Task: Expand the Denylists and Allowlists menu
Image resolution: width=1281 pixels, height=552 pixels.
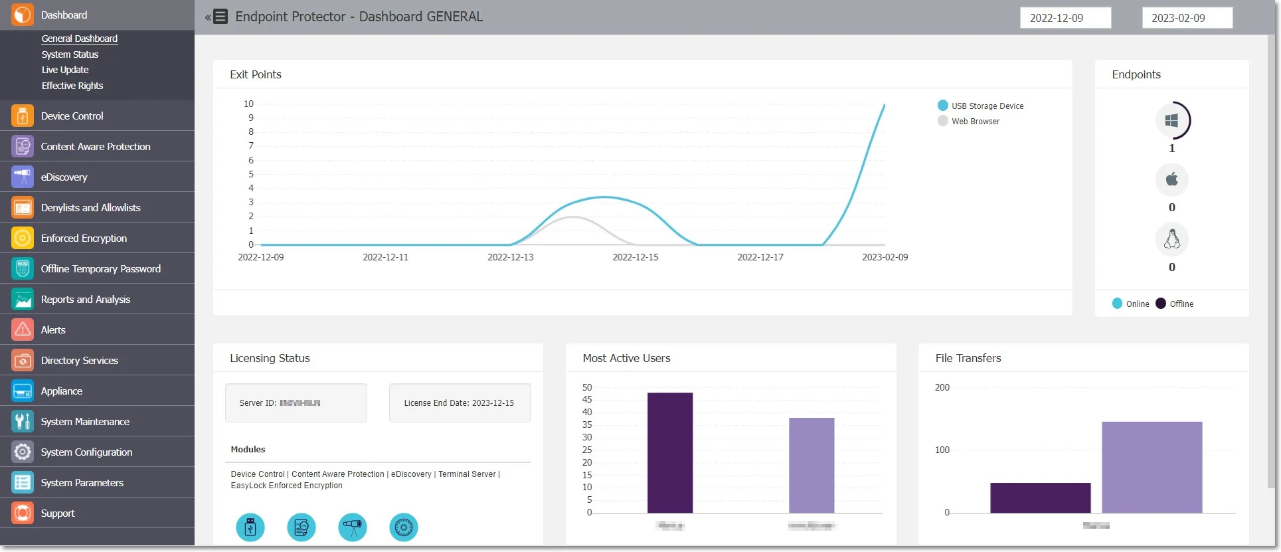Action: click(x=97, y=207)
